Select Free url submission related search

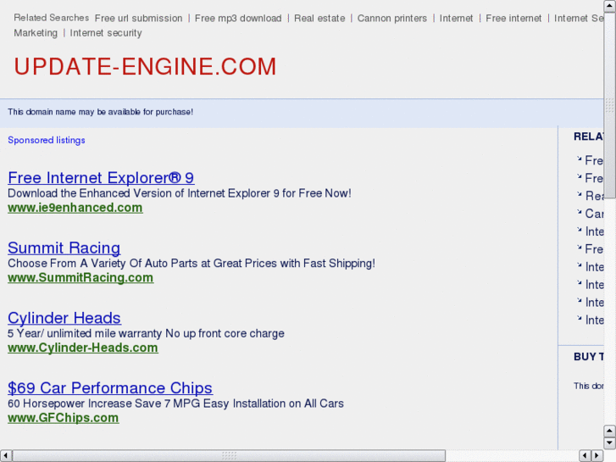pyautogui.click(x=138, y=19)
